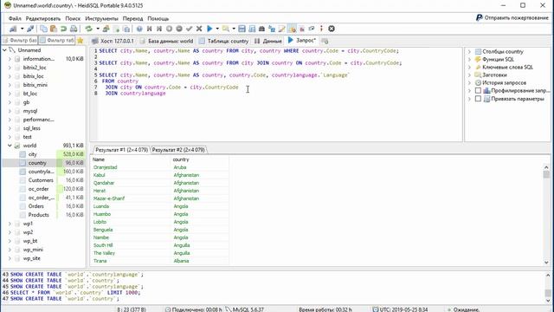This screenshot has width=554, height=312.
Task: Open dropdown arrow next to session manager
Action: point(22,29)
